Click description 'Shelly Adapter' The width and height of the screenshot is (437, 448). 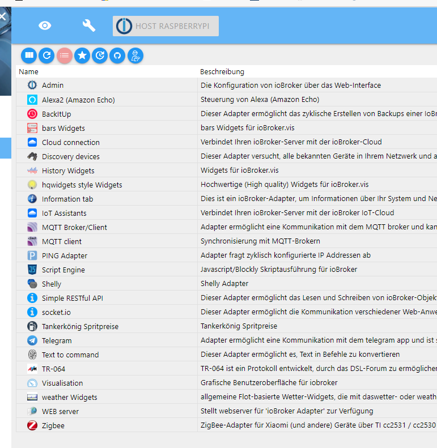[x=224, y=283]
